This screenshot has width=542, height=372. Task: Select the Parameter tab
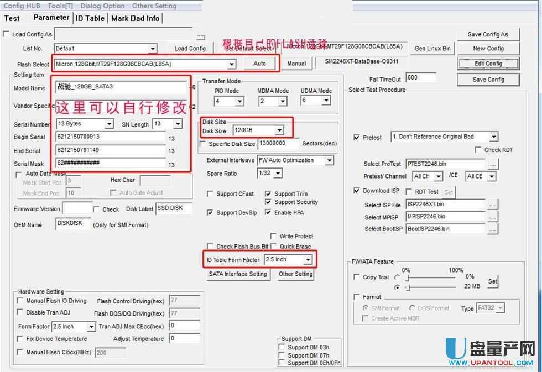tap(51, 17)
